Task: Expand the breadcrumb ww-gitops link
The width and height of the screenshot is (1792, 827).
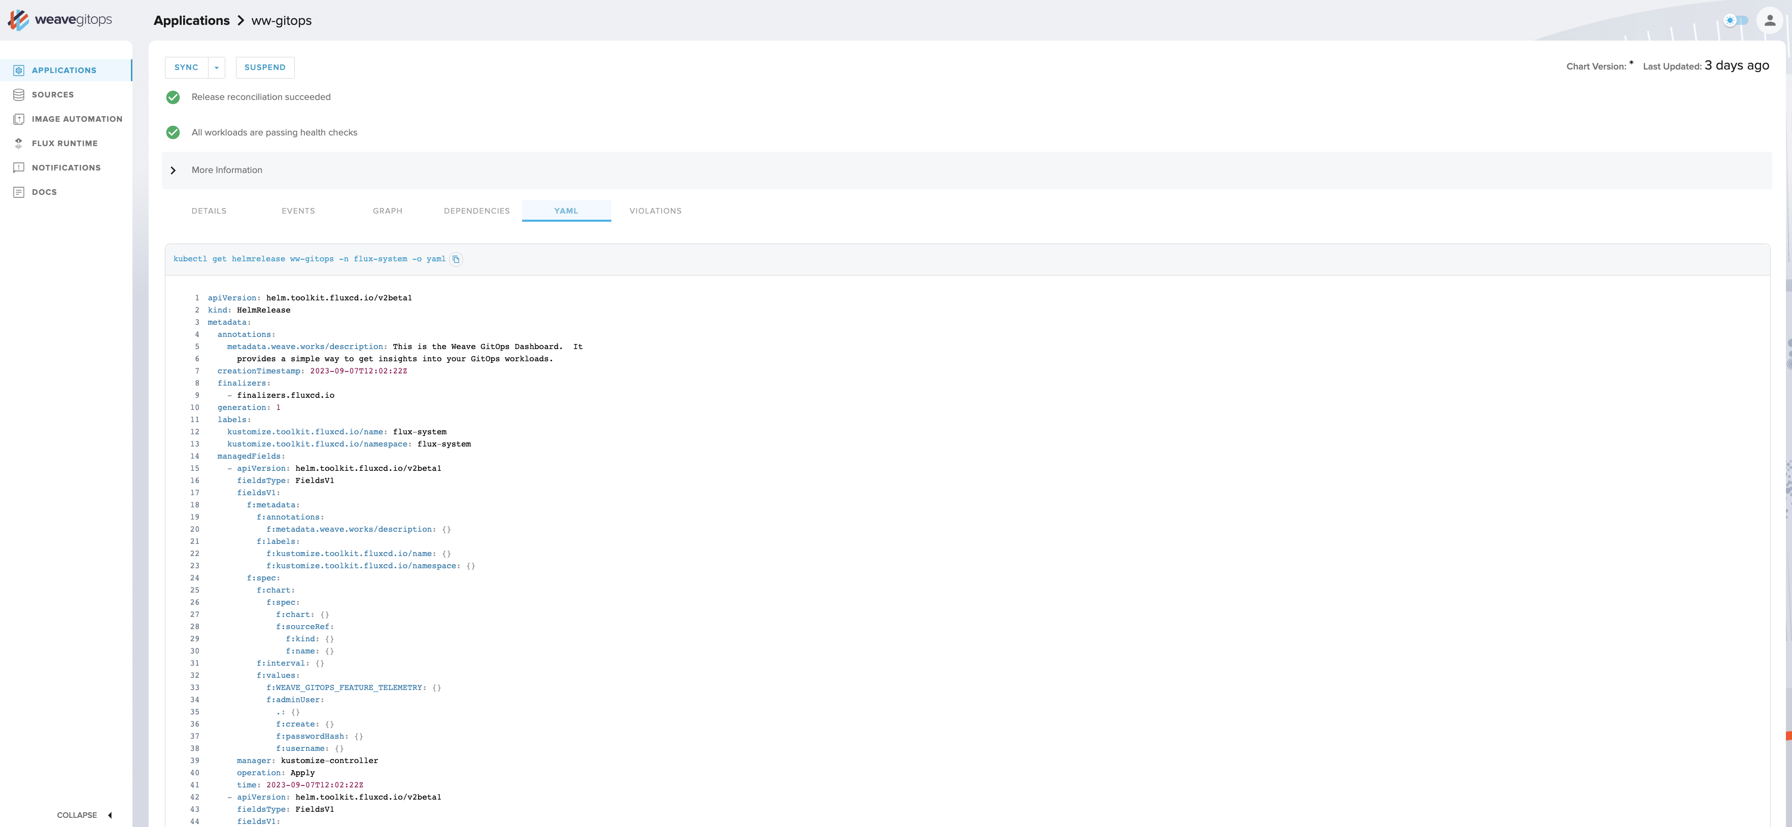Action: (281, 19)
